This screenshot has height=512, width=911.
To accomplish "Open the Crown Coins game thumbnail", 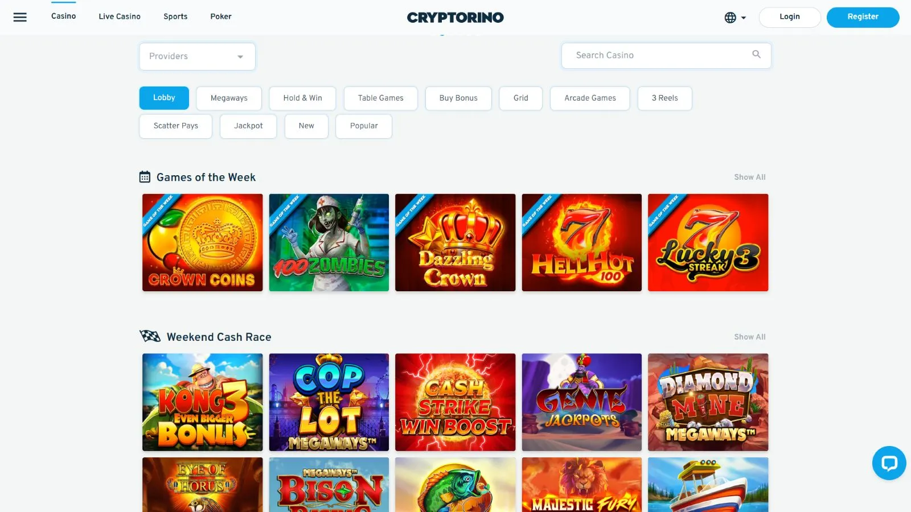I will tap(203, 242).
